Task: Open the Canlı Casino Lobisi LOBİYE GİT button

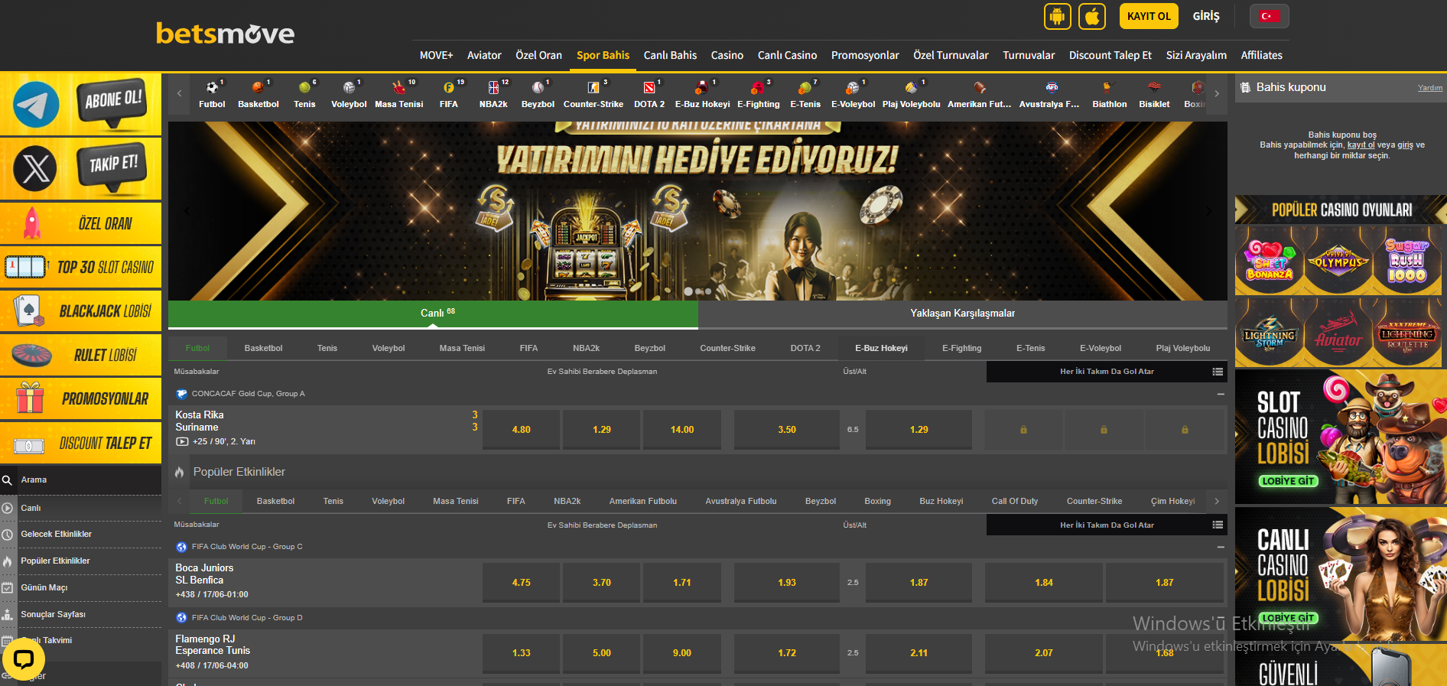Action: (x=1289, y=618)
